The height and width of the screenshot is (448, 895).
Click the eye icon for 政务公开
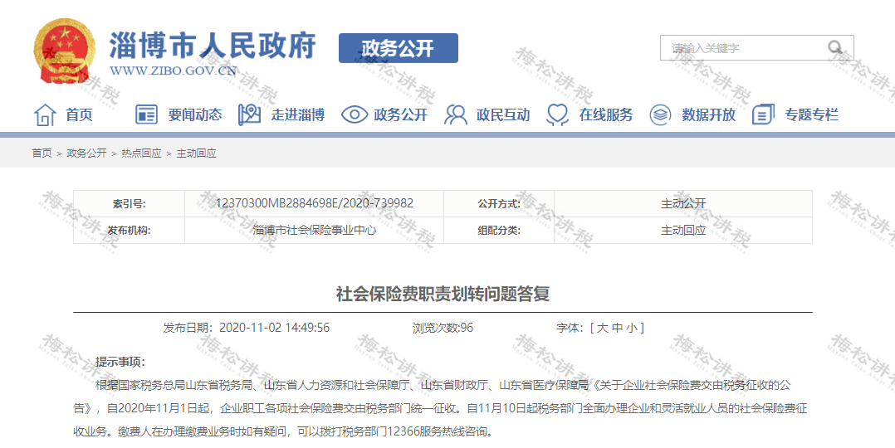click(354, 114)
